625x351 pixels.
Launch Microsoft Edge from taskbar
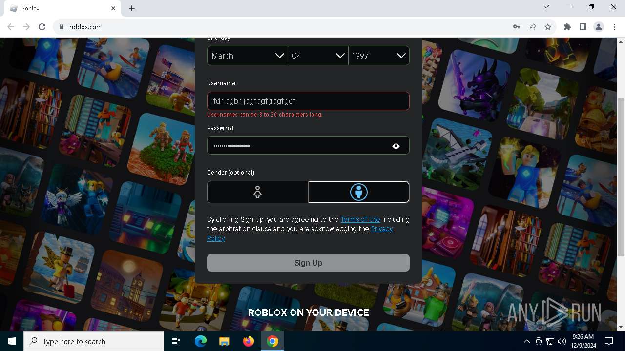pyautogui.click(x=201, y=341)
